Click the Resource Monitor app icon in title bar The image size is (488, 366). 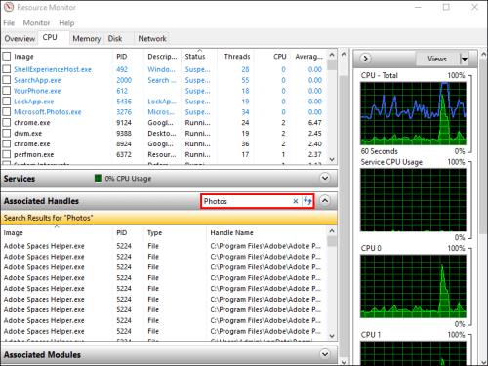pos(9,7)
